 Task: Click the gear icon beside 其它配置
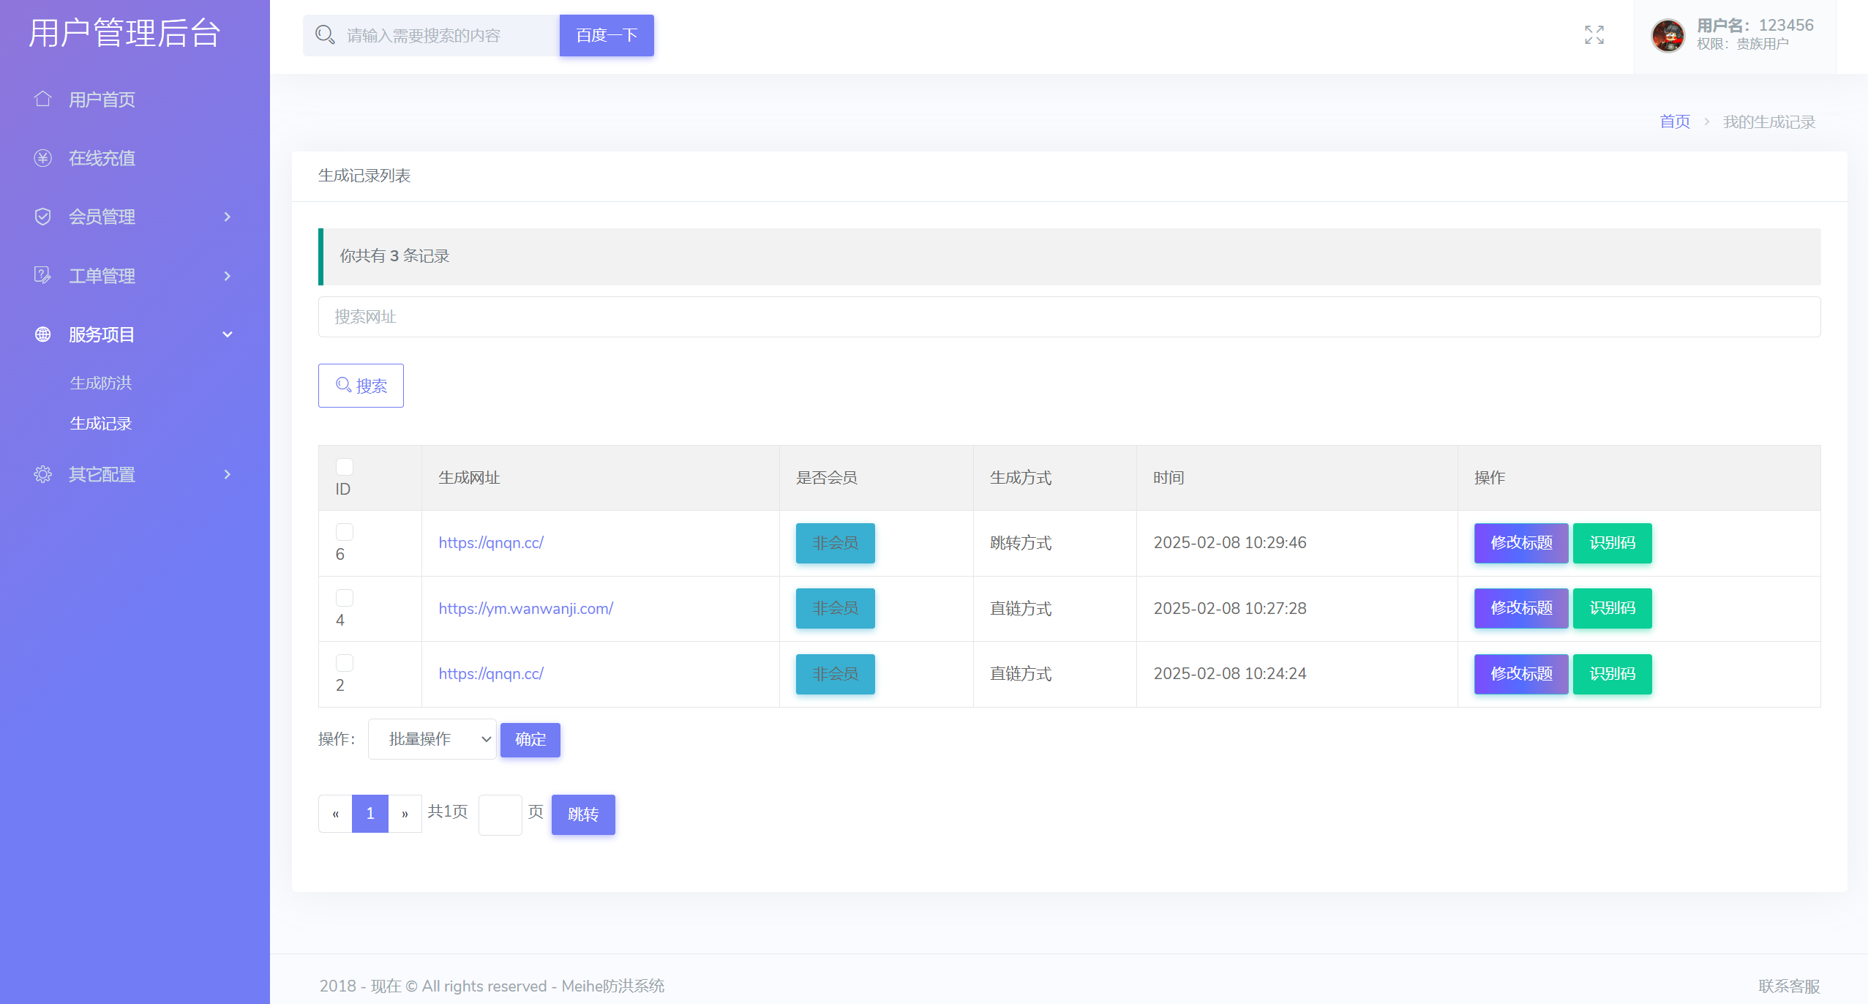(42, 474)
